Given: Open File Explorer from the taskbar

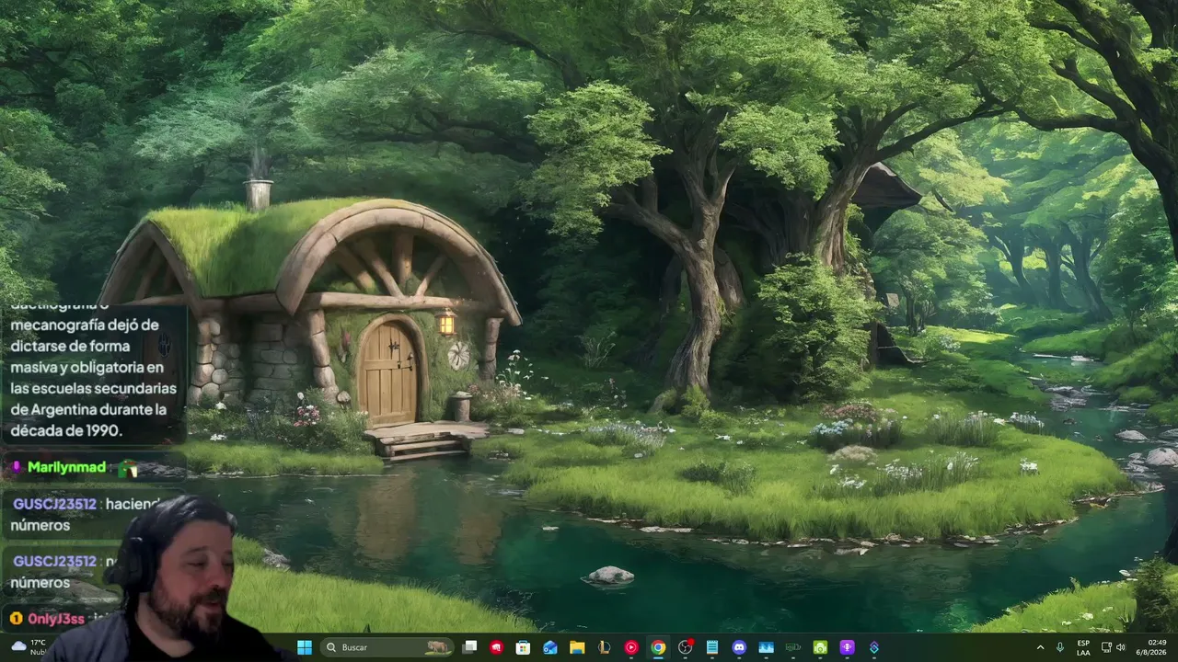Looking at the screenshot, I should [x=577, y=647].
